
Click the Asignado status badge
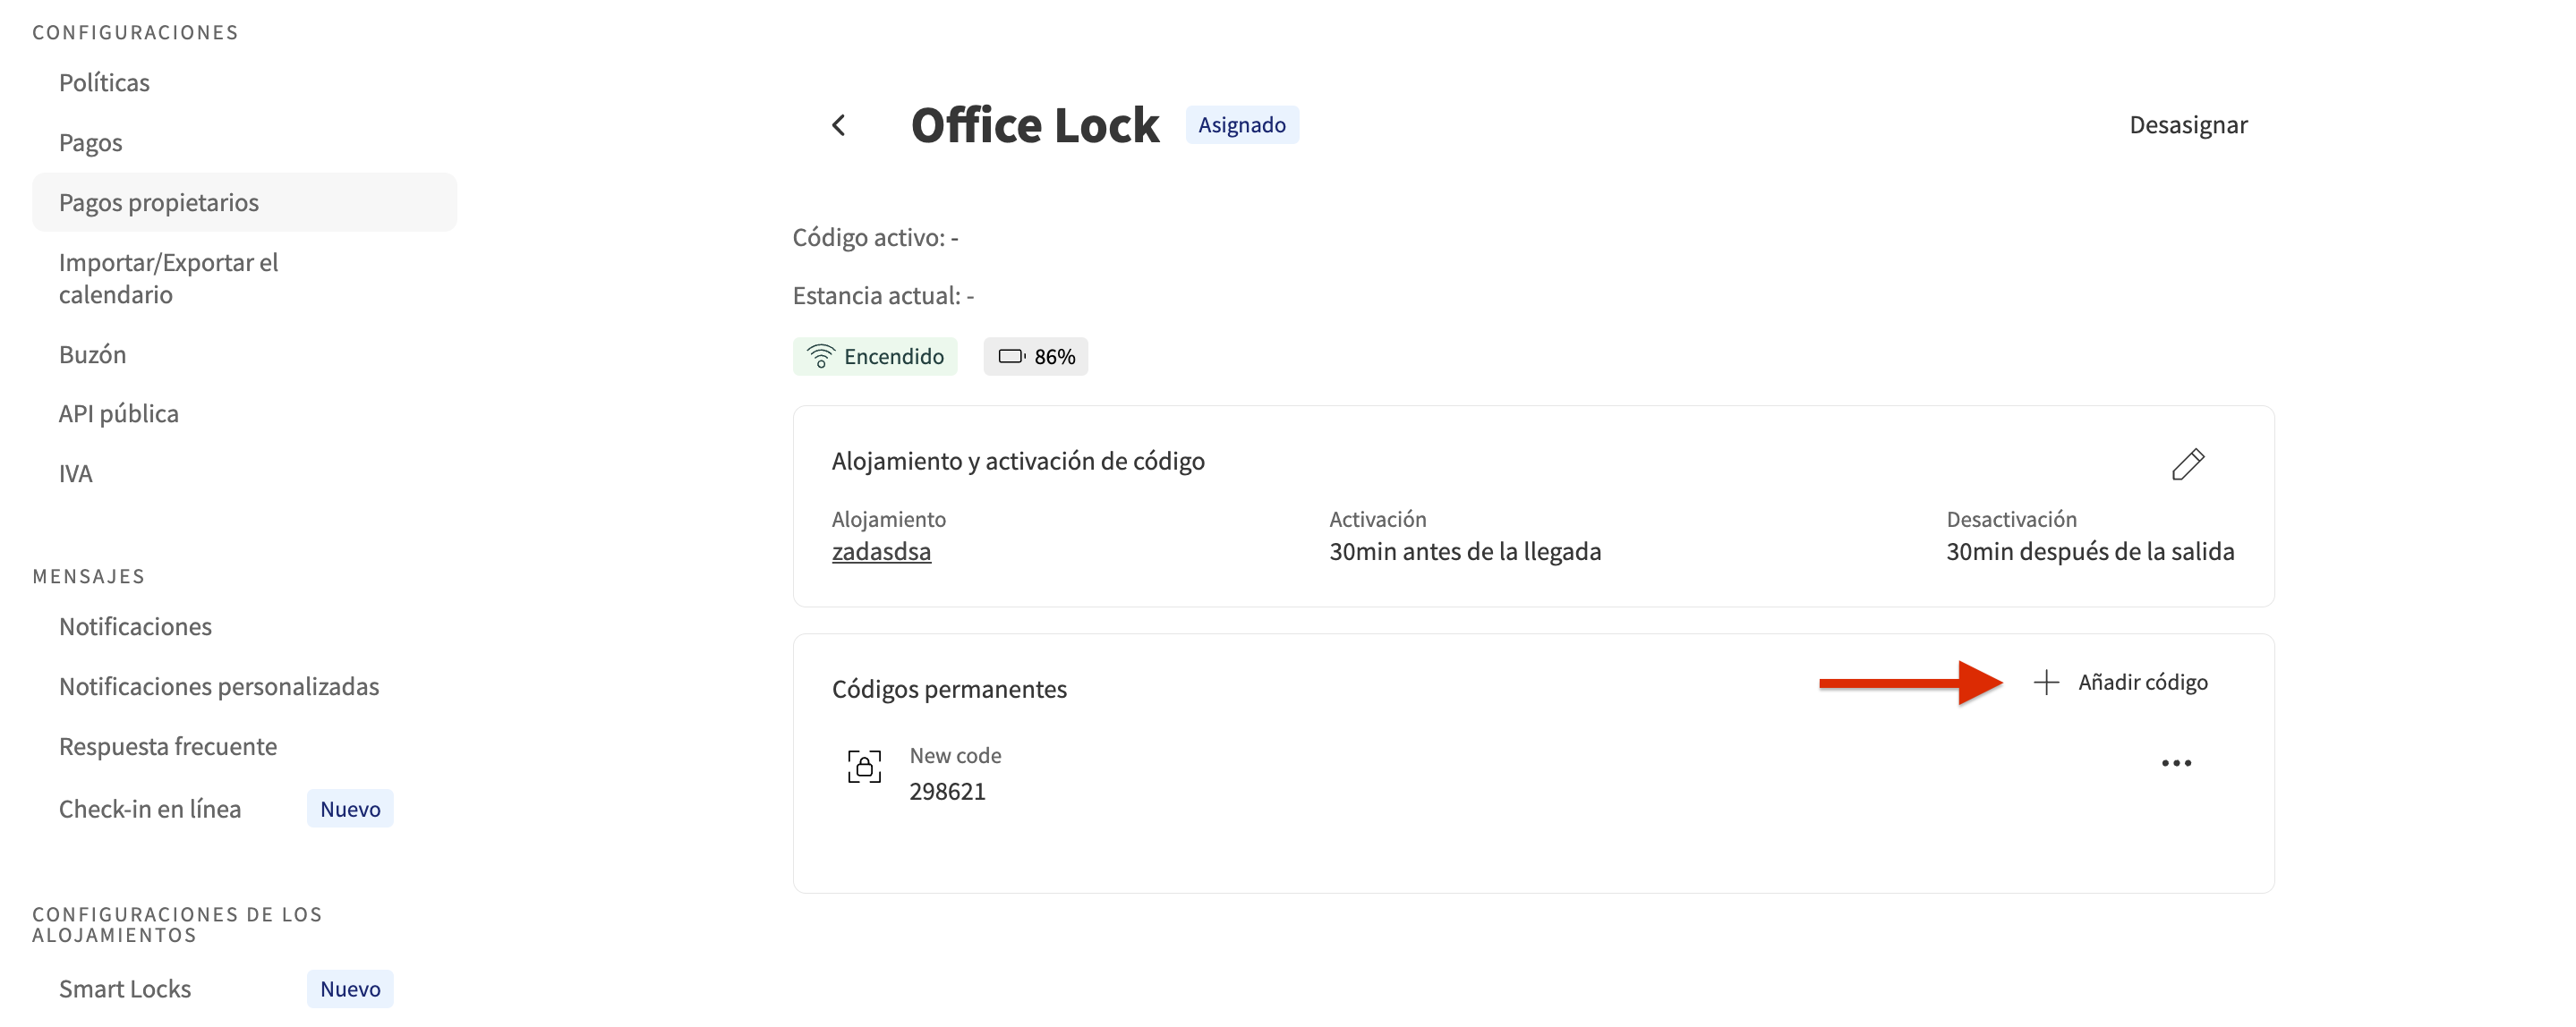(x=1242, y=123)
